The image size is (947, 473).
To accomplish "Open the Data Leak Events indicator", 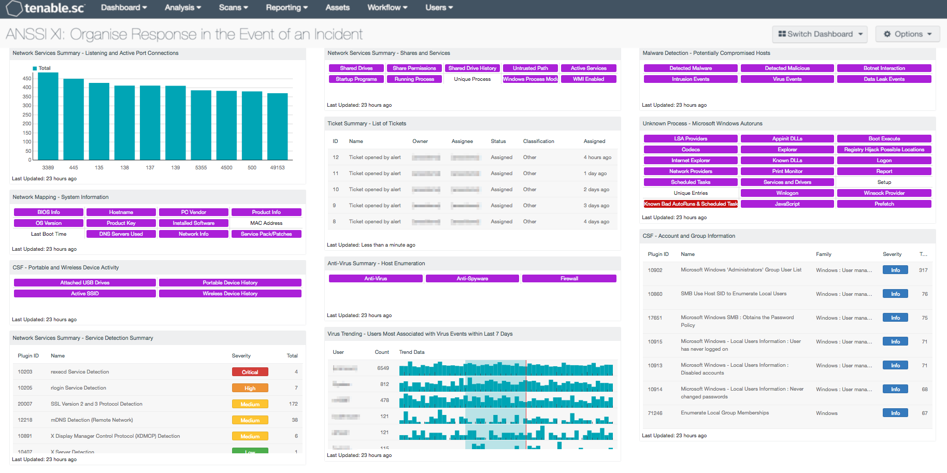I will click(884, 79).
